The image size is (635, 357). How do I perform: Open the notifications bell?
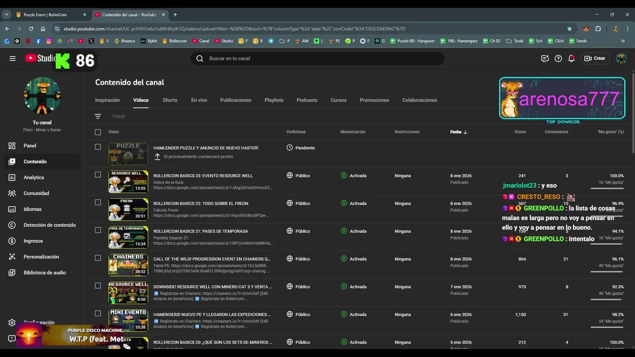click(571, 59)
